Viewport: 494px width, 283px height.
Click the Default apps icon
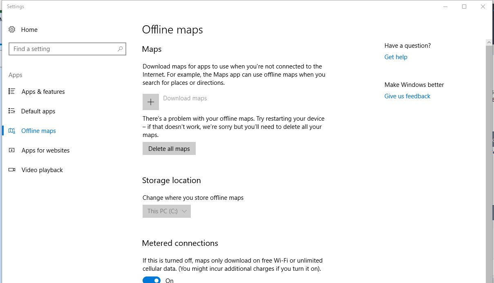coord(12,111)
